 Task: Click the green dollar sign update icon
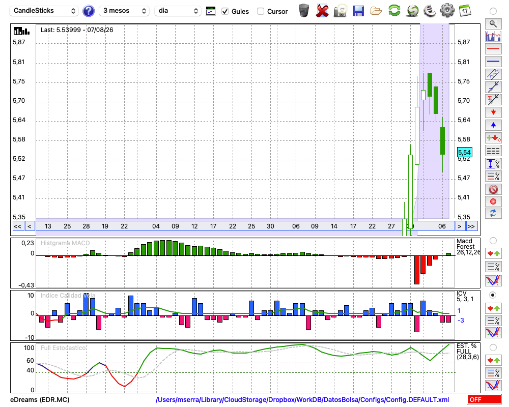[x=413, y=11]
